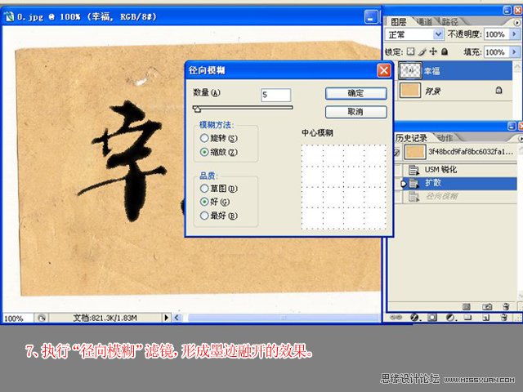Close the 径向模糊 dialog
The height and width of the screenshot is (392, 523).
(x=383, y=70)
